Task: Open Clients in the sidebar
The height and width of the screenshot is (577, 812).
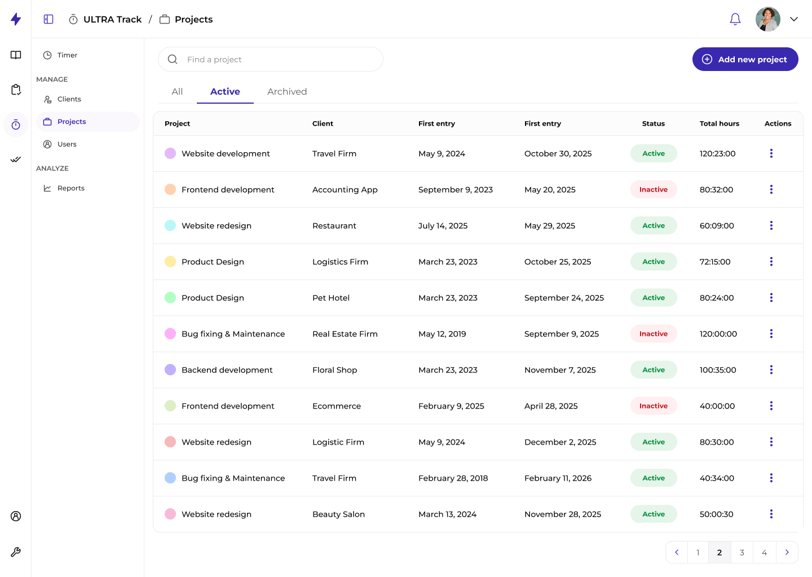Action: [x=69, y=99]
